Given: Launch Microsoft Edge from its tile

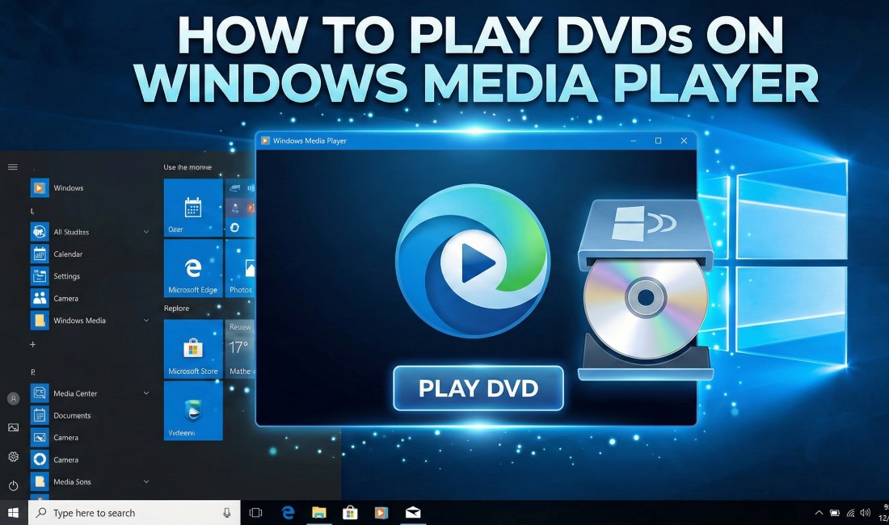Looking at the screenshot, I should (192, 268).
